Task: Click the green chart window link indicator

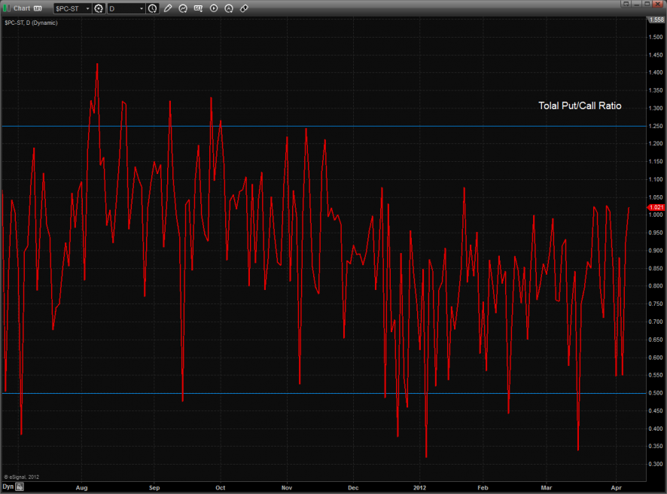Action: click(6, 8)
